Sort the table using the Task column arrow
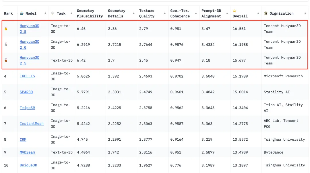Viewport: 310px width, 173px height. pos(71,13)
